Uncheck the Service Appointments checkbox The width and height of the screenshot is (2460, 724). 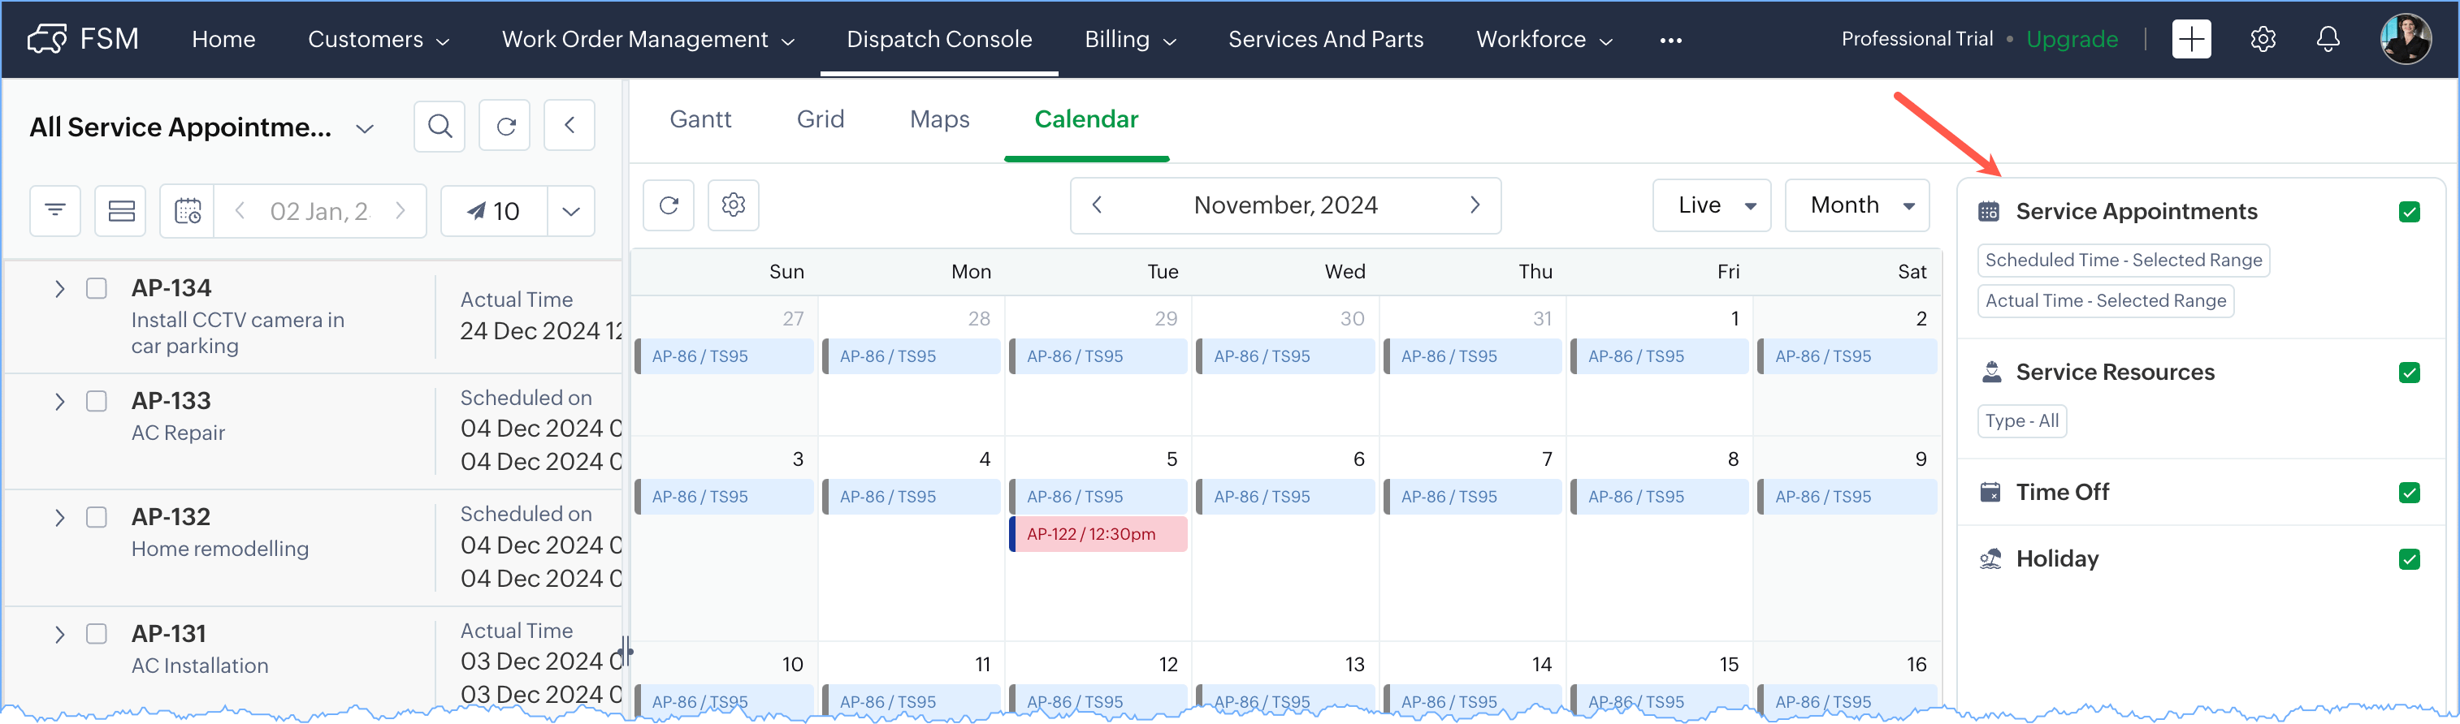2409,212
